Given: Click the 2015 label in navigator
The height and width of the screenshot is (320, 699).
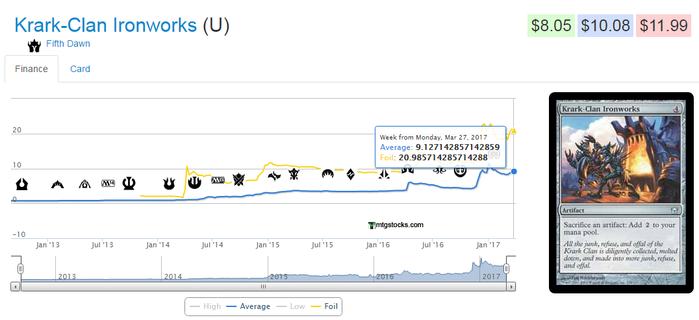Looking at the screenshot, I should pyautogui.click(x=279, y=277).
